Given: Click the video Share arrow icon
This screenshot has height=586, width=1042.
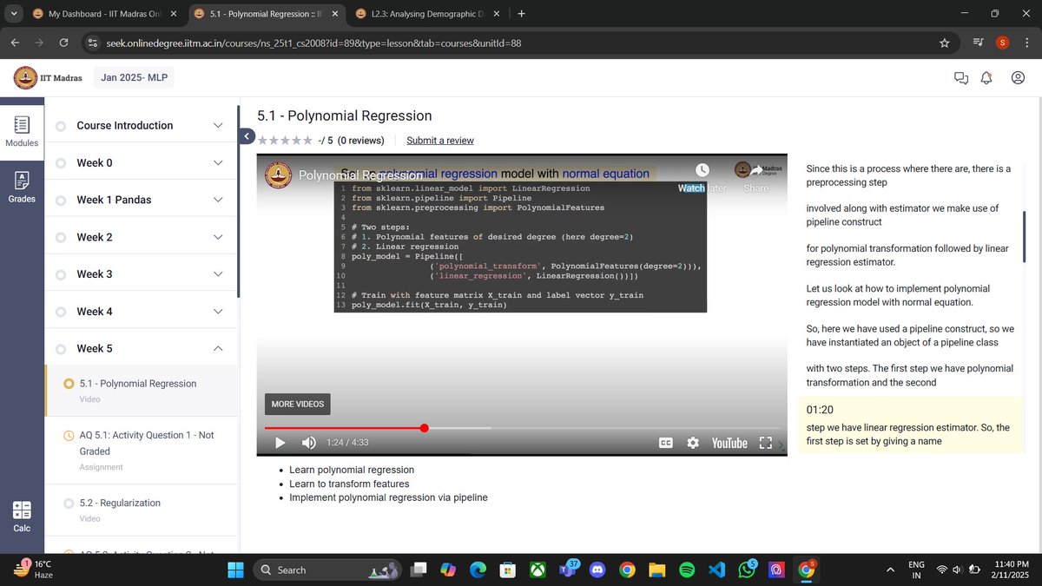Looking at the screenshot, I should (755, 170).
